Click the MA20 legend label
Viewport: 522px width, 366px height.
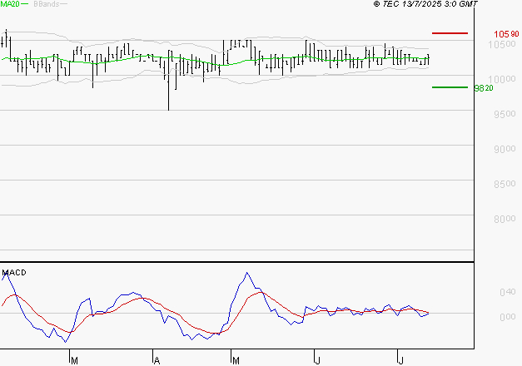coord(10,4)
